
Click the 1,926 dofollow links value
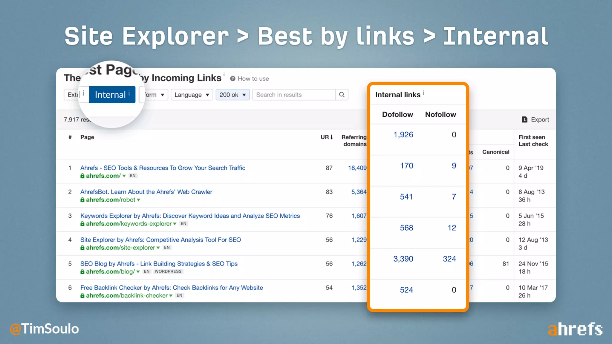point(403,135)
